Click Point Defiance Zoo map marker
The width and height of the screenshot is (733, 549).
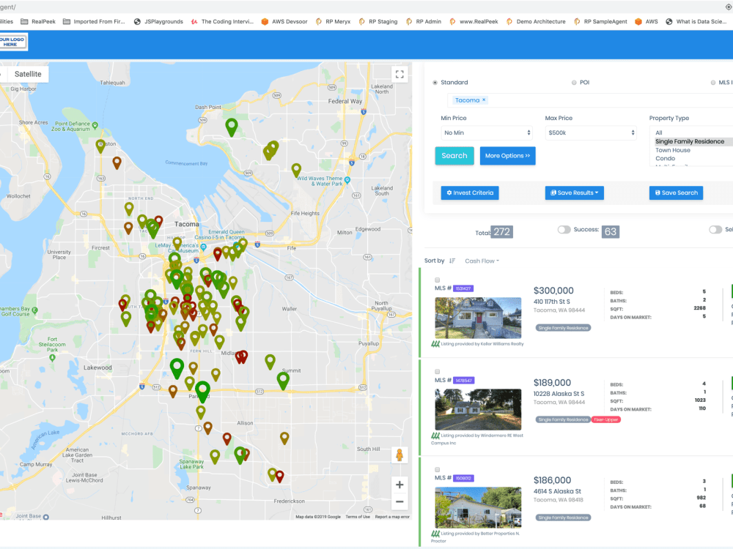[95, 126]
